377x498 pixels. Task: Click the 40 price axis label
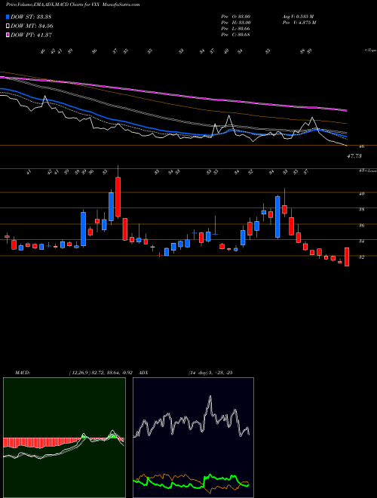tap(362, 193)
